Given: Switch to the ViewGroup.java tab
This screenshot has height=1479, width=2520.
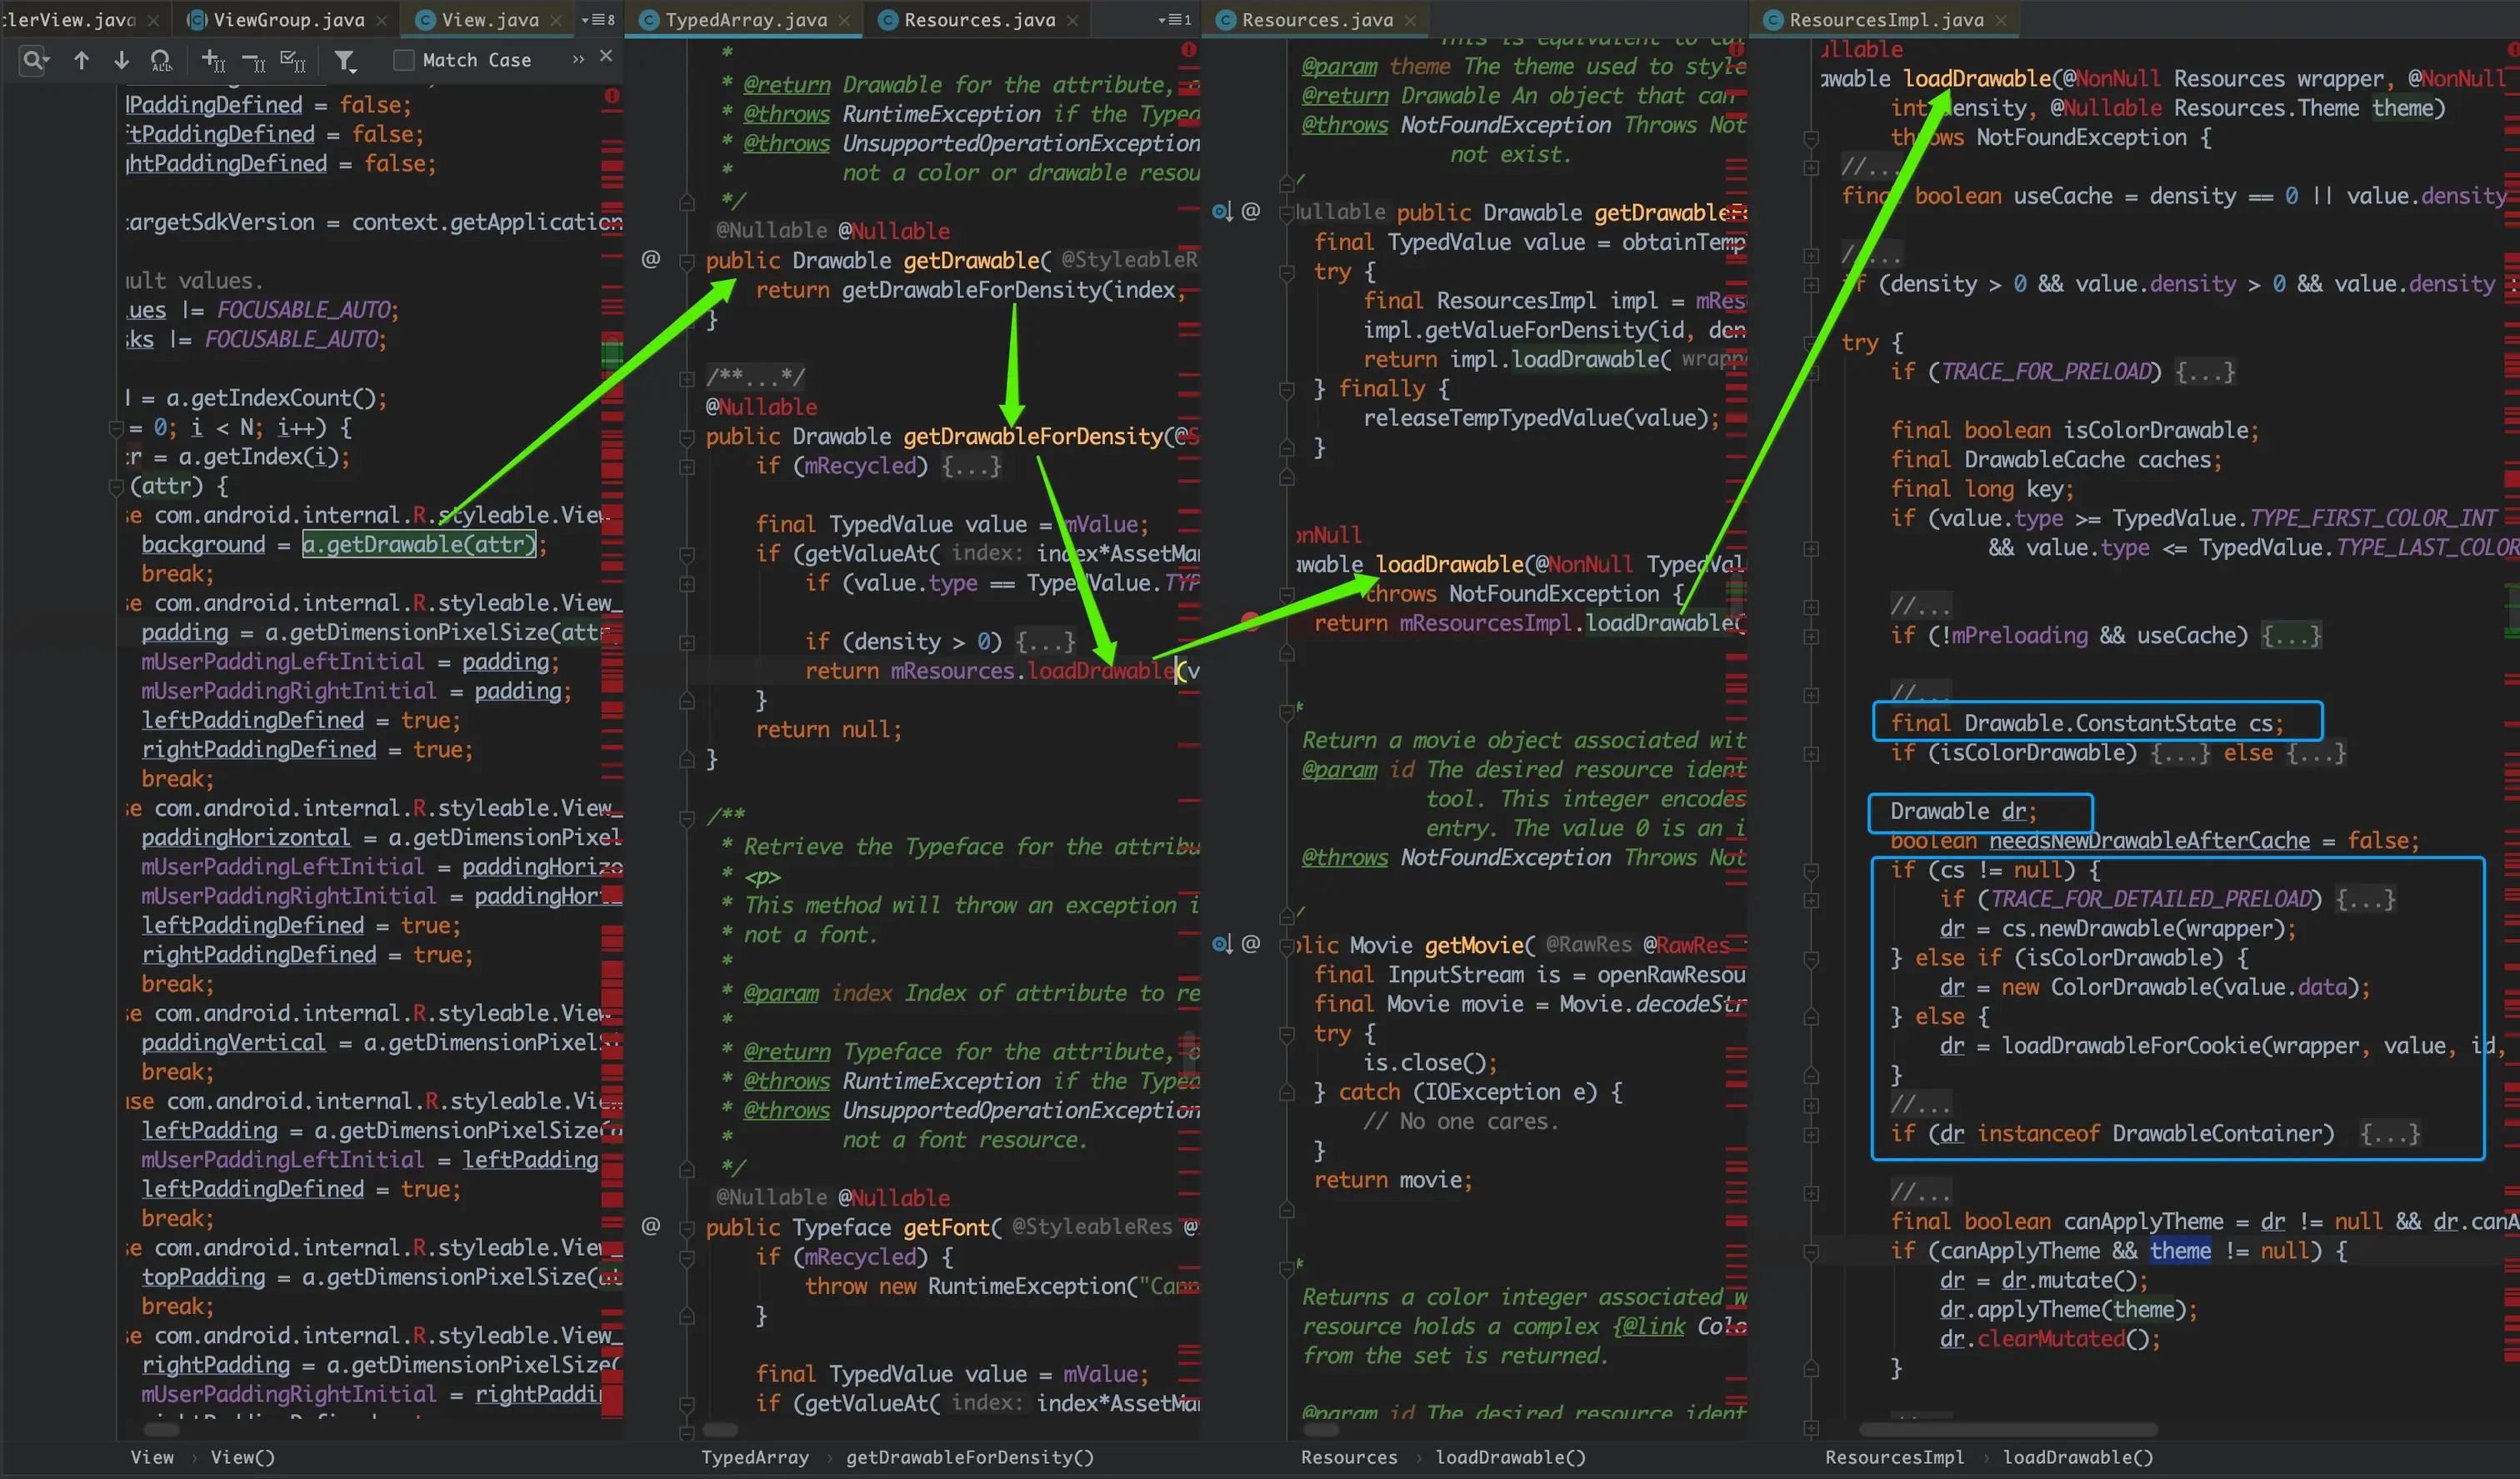Looking at the screenshot, I should pyautogui.click(x=288, y=20).
